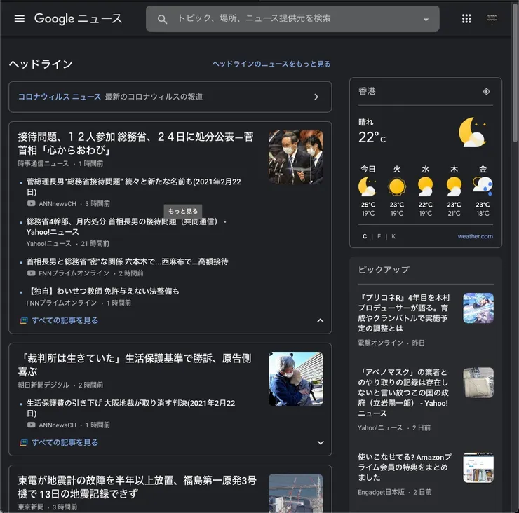Select 今日 forecast icon
Viewport: 519px width, 513px height.
click(x=368, y=187)
